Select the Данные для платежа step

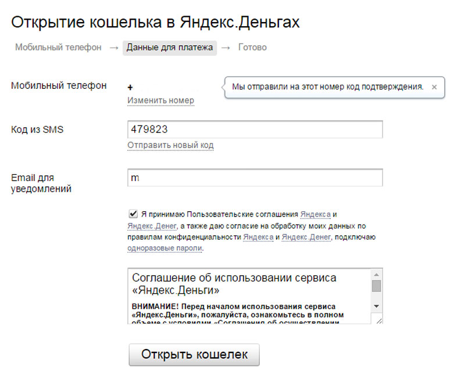pos(170,48)
